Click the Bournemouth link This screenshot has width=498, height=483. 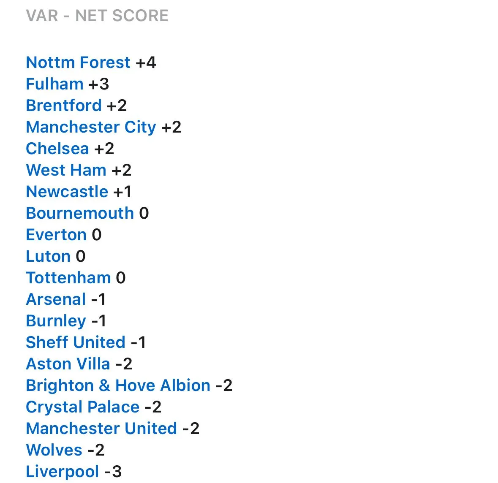(80, 213)
